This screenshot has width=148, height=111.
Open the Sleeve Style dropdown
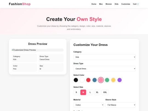click(x=121, y=105)
